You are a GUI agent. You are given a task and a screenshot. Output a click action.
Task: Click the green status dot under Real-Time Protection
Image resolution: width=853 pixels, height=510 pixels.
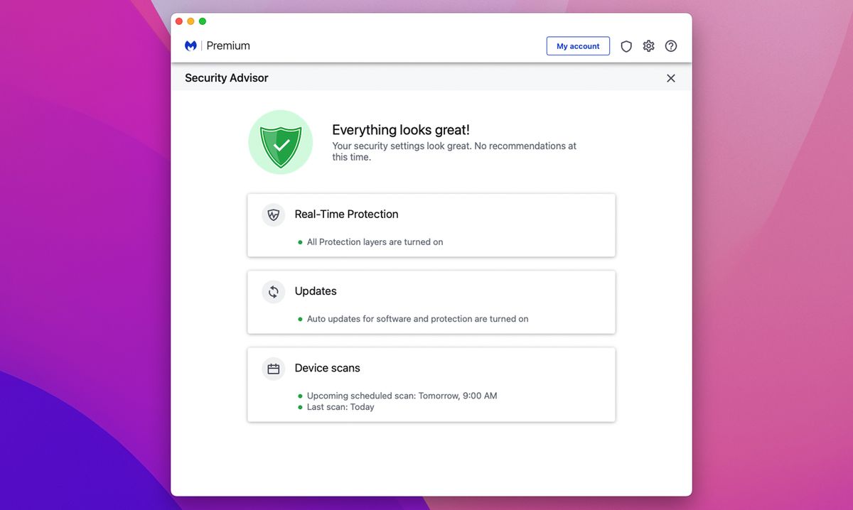point(299,242)
